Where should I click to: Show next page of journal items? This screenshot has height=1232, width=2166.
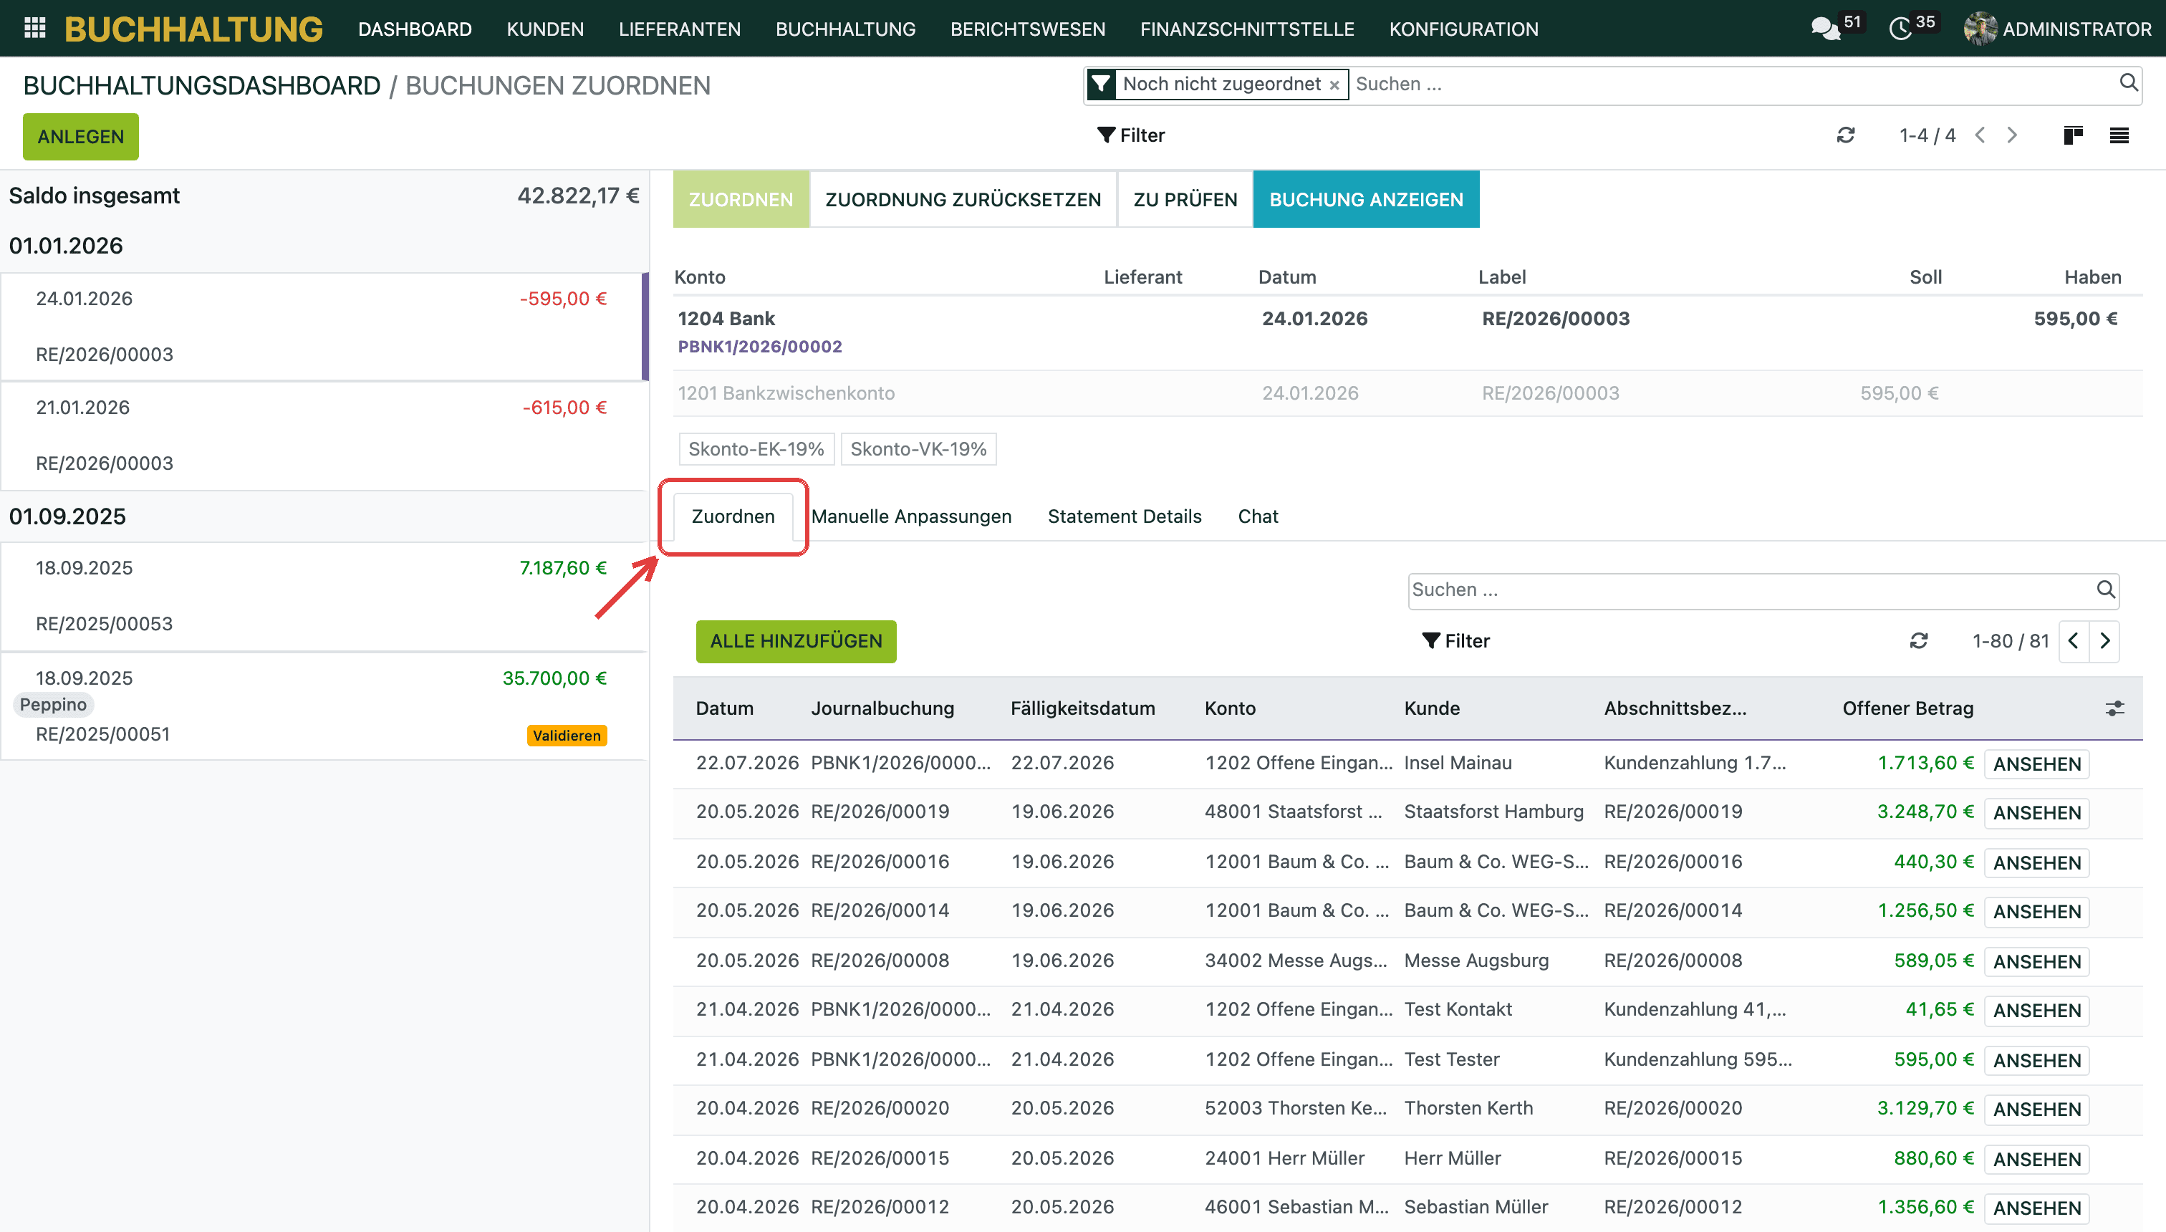(2105, 641)
